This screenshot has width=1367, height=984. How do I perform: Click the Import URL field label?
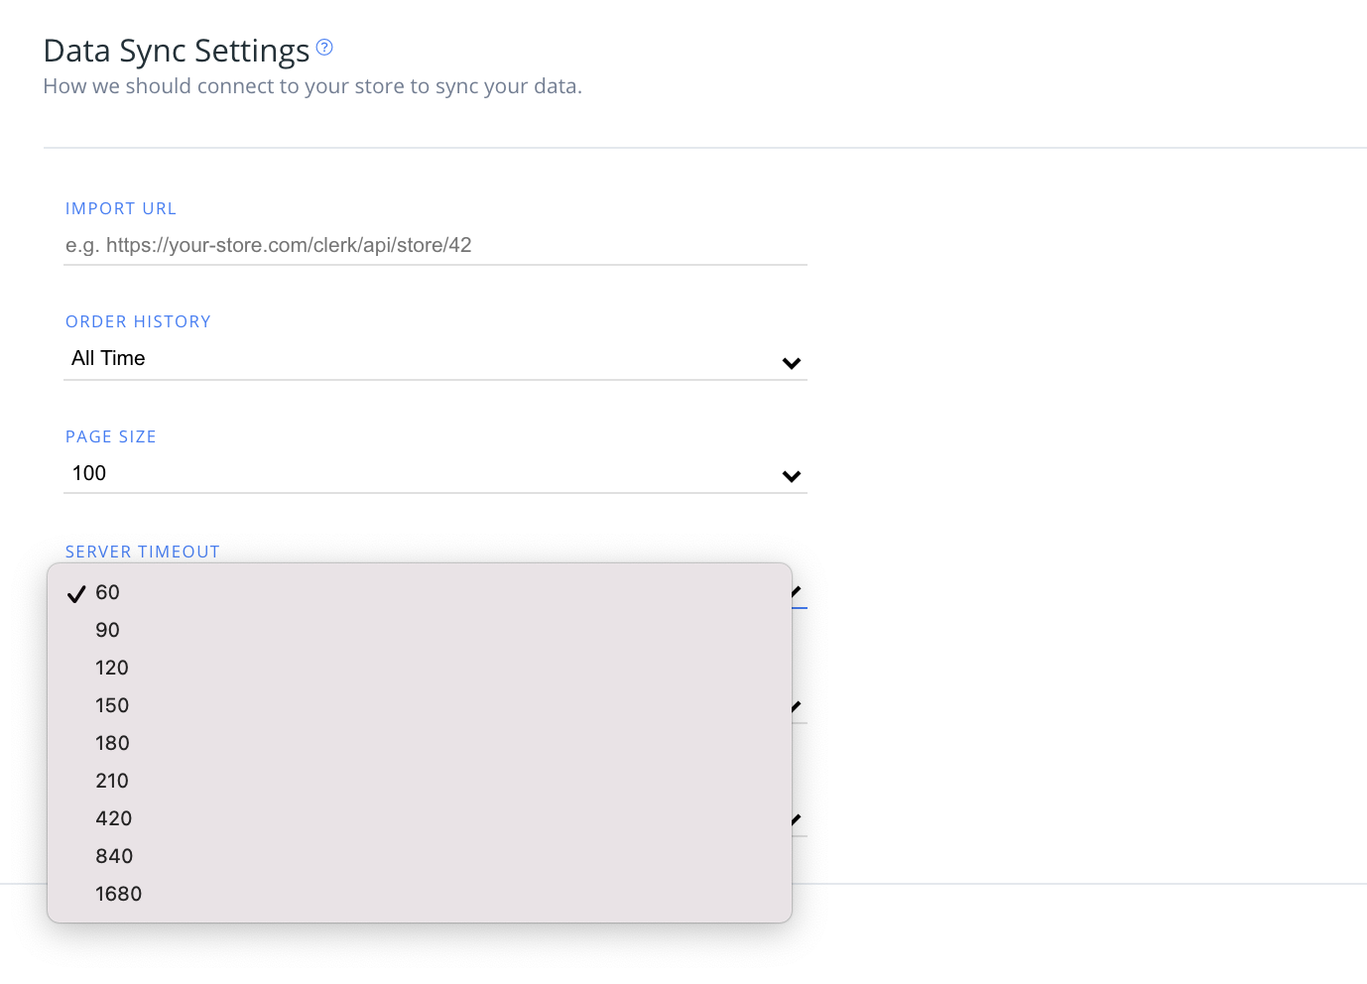click(120, 208)
